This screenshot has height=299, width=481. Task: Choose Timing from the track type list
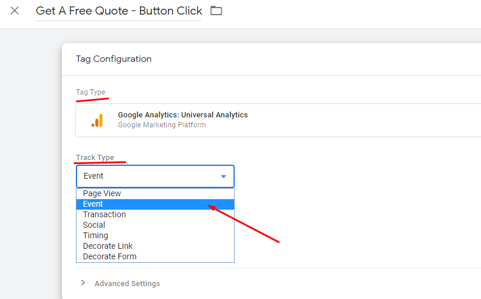(x=155, y=235)
